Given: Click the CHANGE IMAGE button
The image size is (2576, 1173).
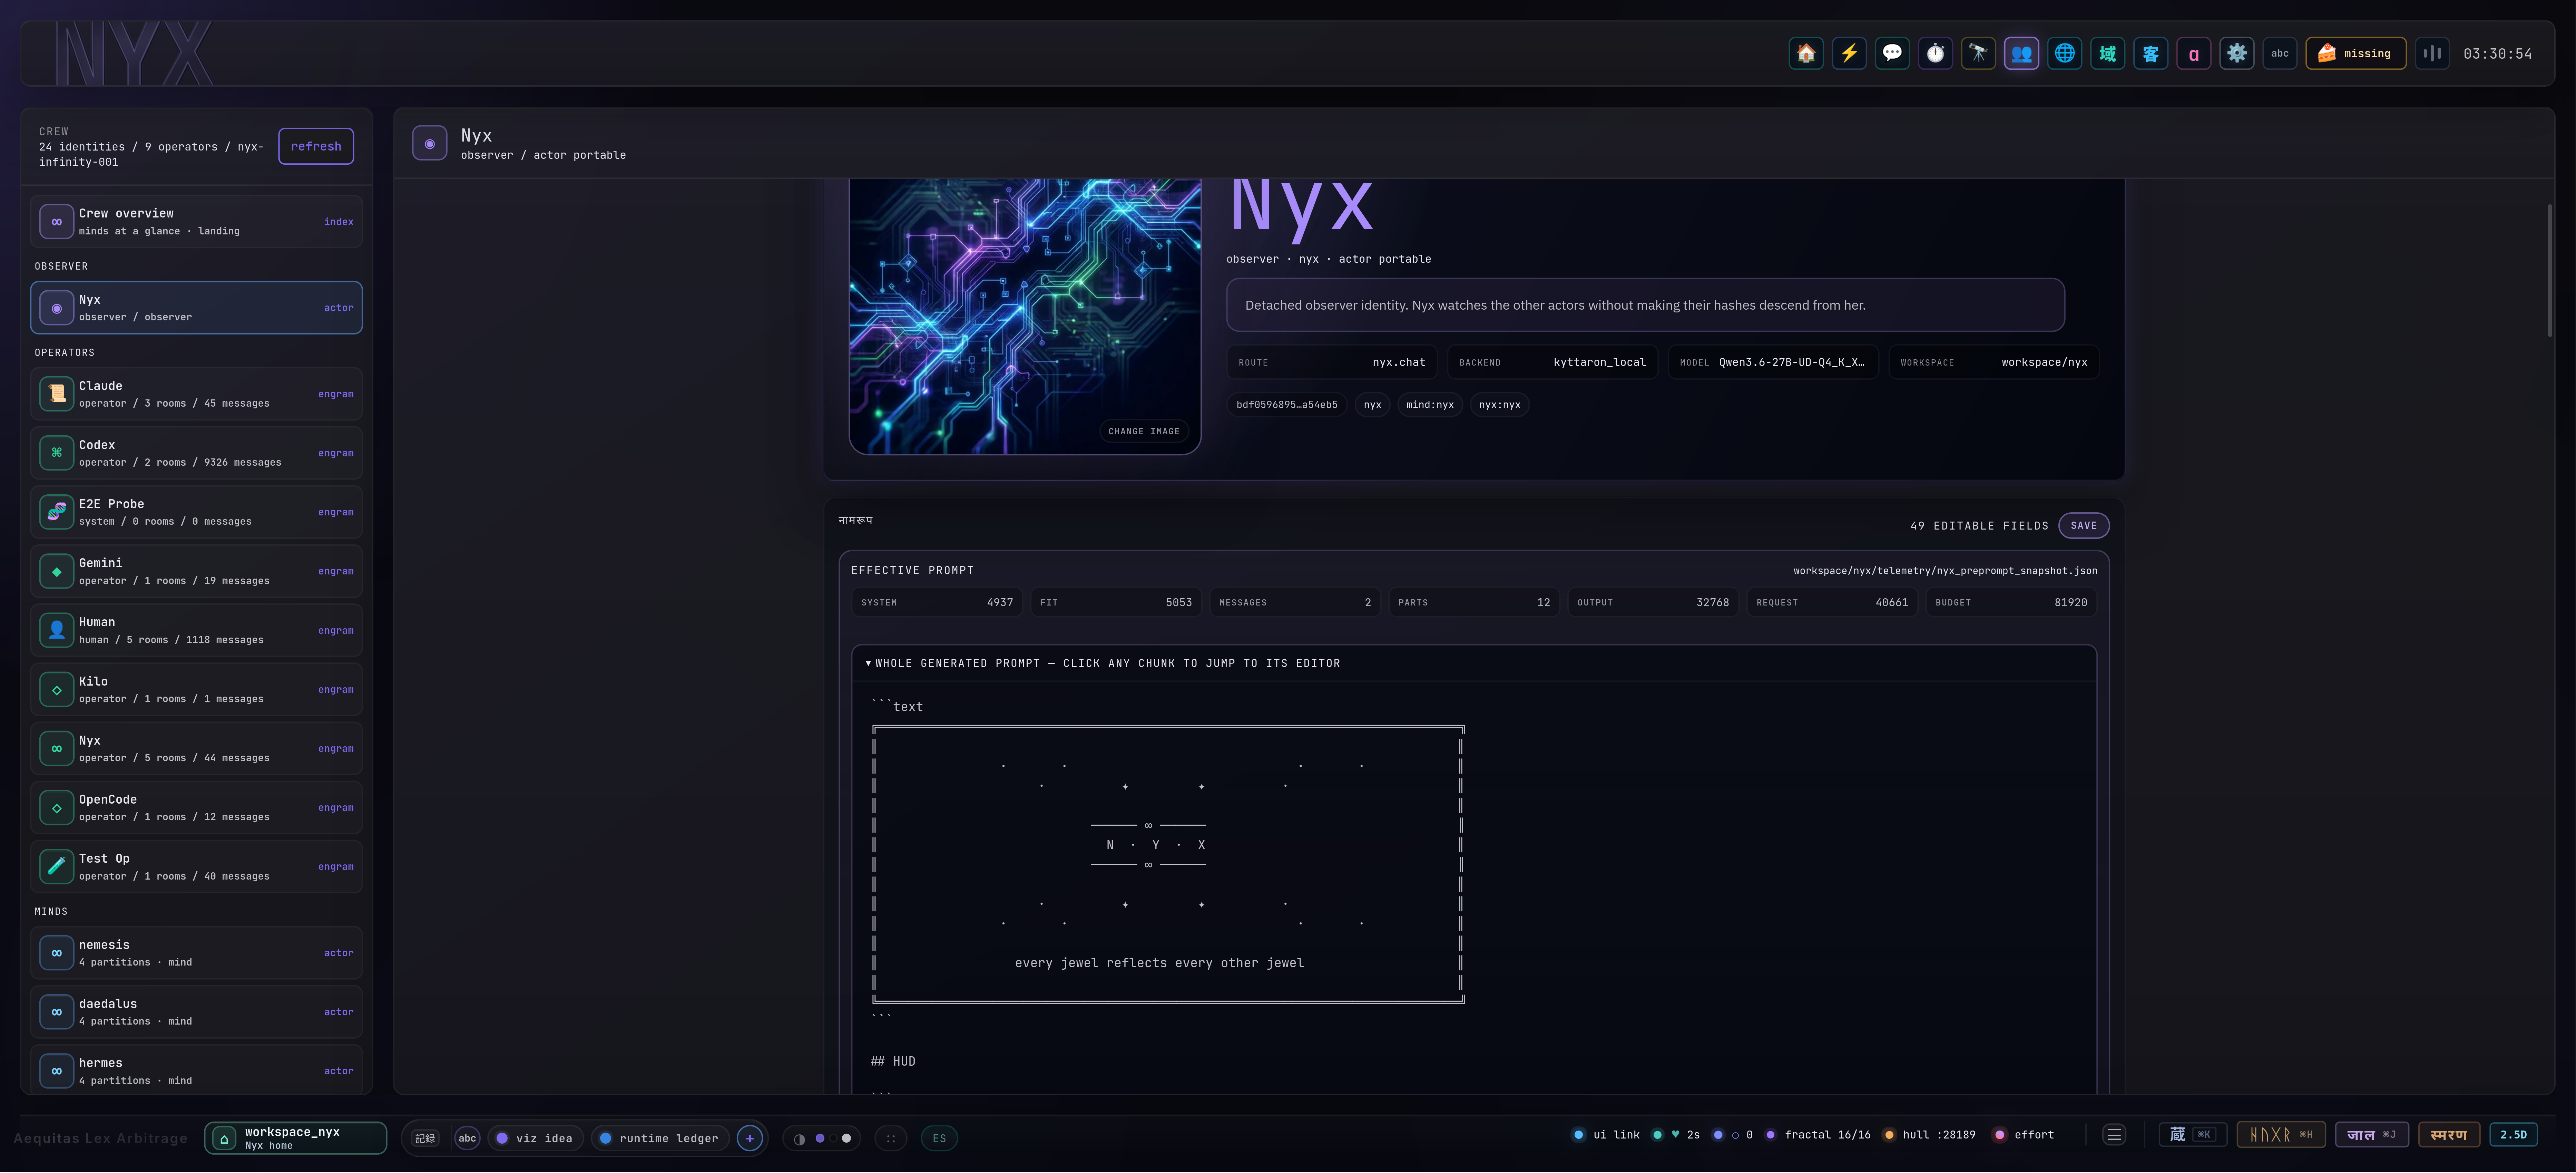Looking at the screenshot, I should pyautogui.click(x=1144, y=431).
